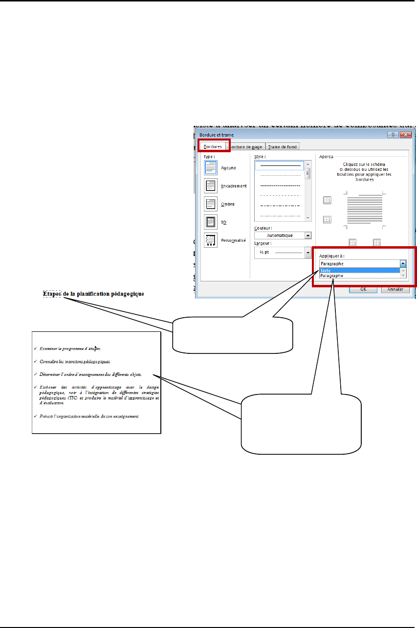Toggle the right border button in Aperçu
The height and width of the screenshot is (628, 417).
376,242
